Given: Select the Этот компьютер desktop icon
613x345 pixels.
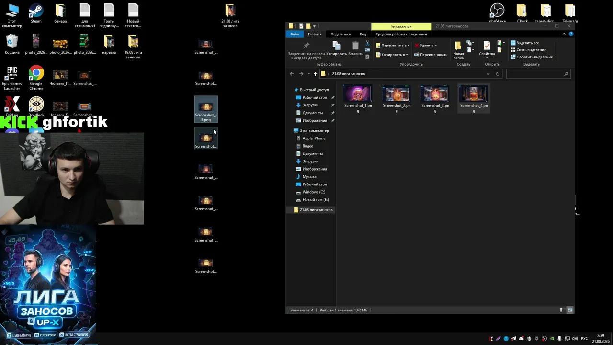Looking at the screenshot, I should [12, 15].
